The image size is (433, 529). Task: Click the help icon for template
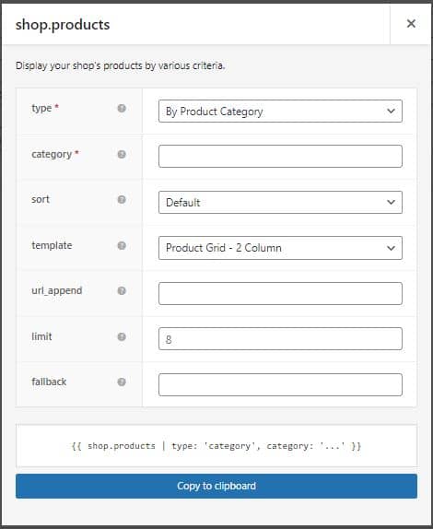pyautogui.click(x=122, y=245)
